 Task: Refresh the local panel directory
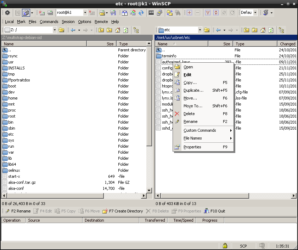(x=125, y=30)
